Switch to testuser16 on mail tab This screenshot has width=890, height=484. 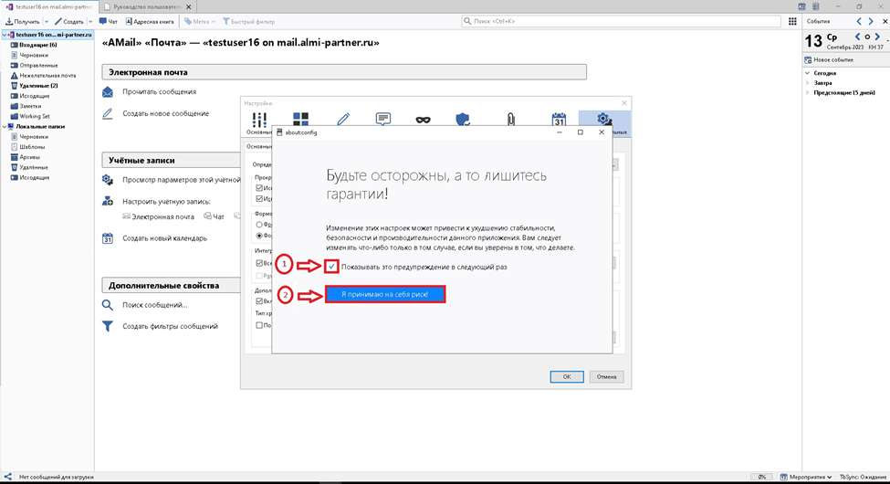point(48,6)
